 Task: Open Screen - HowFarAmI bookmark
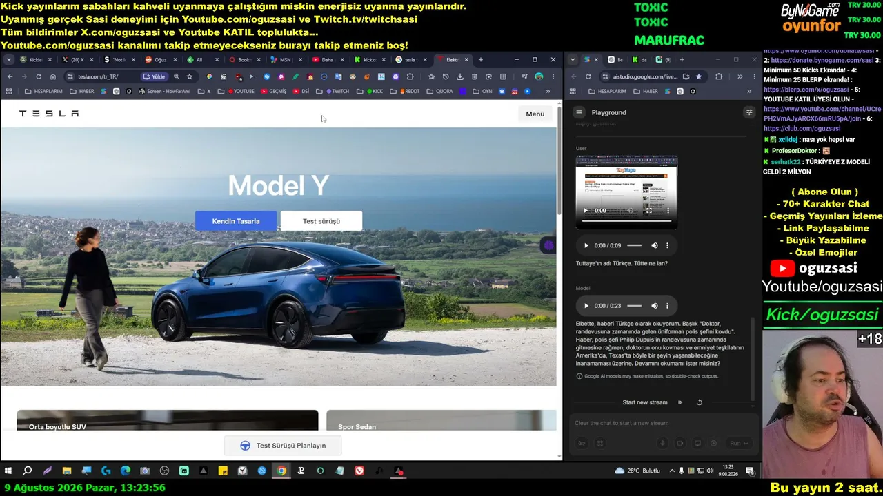tap(163, 91)
